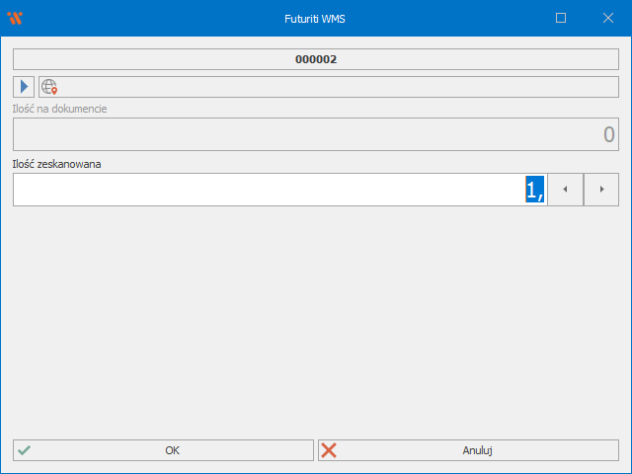
Task: Click the globe location pin icon
Action: pos(49,87)
